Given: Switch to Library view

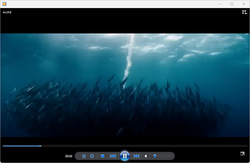Looking at the screenshot, I should [245, 12].
